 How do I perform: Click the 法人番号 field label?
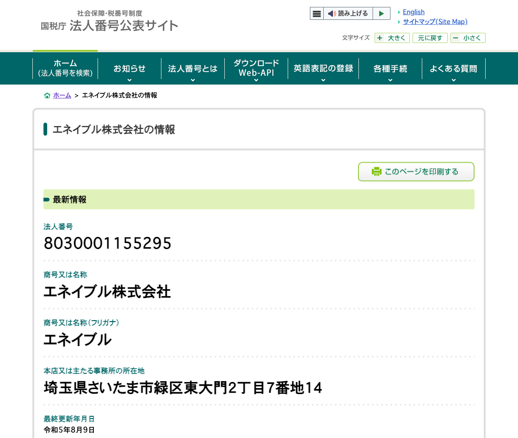click(x=58, y=227)
